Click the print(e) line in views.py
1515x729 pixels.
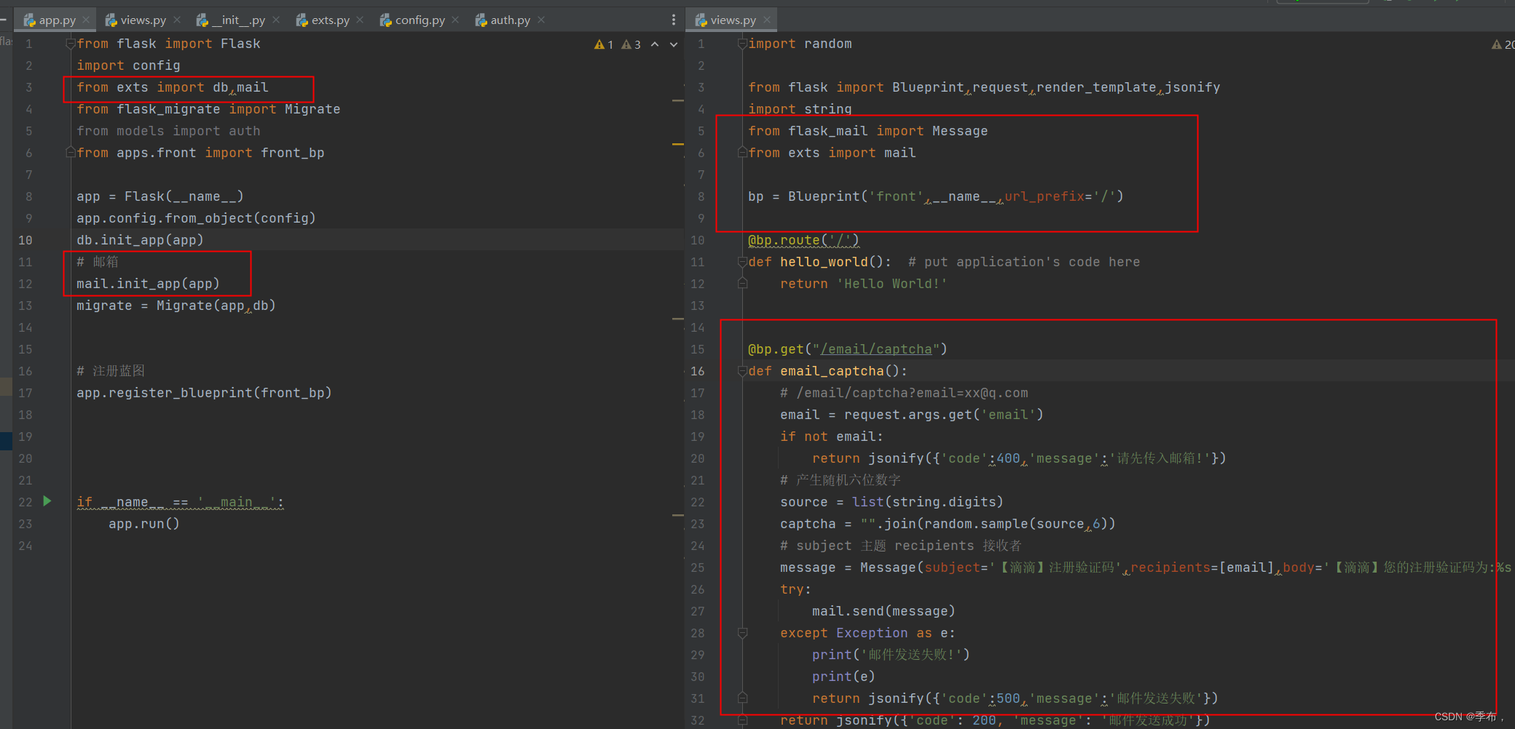coord(843,677)
